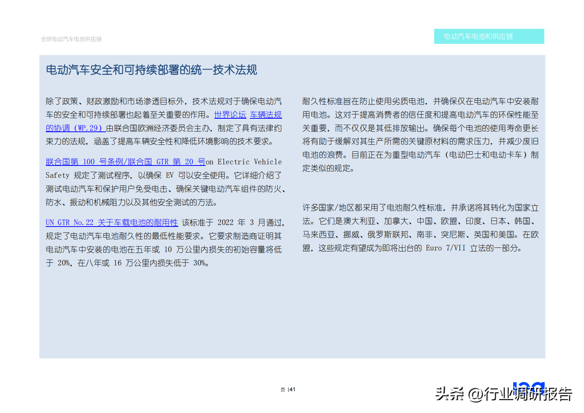
Task: Open the 车辆法规 hyperlink
Action: 266,115
